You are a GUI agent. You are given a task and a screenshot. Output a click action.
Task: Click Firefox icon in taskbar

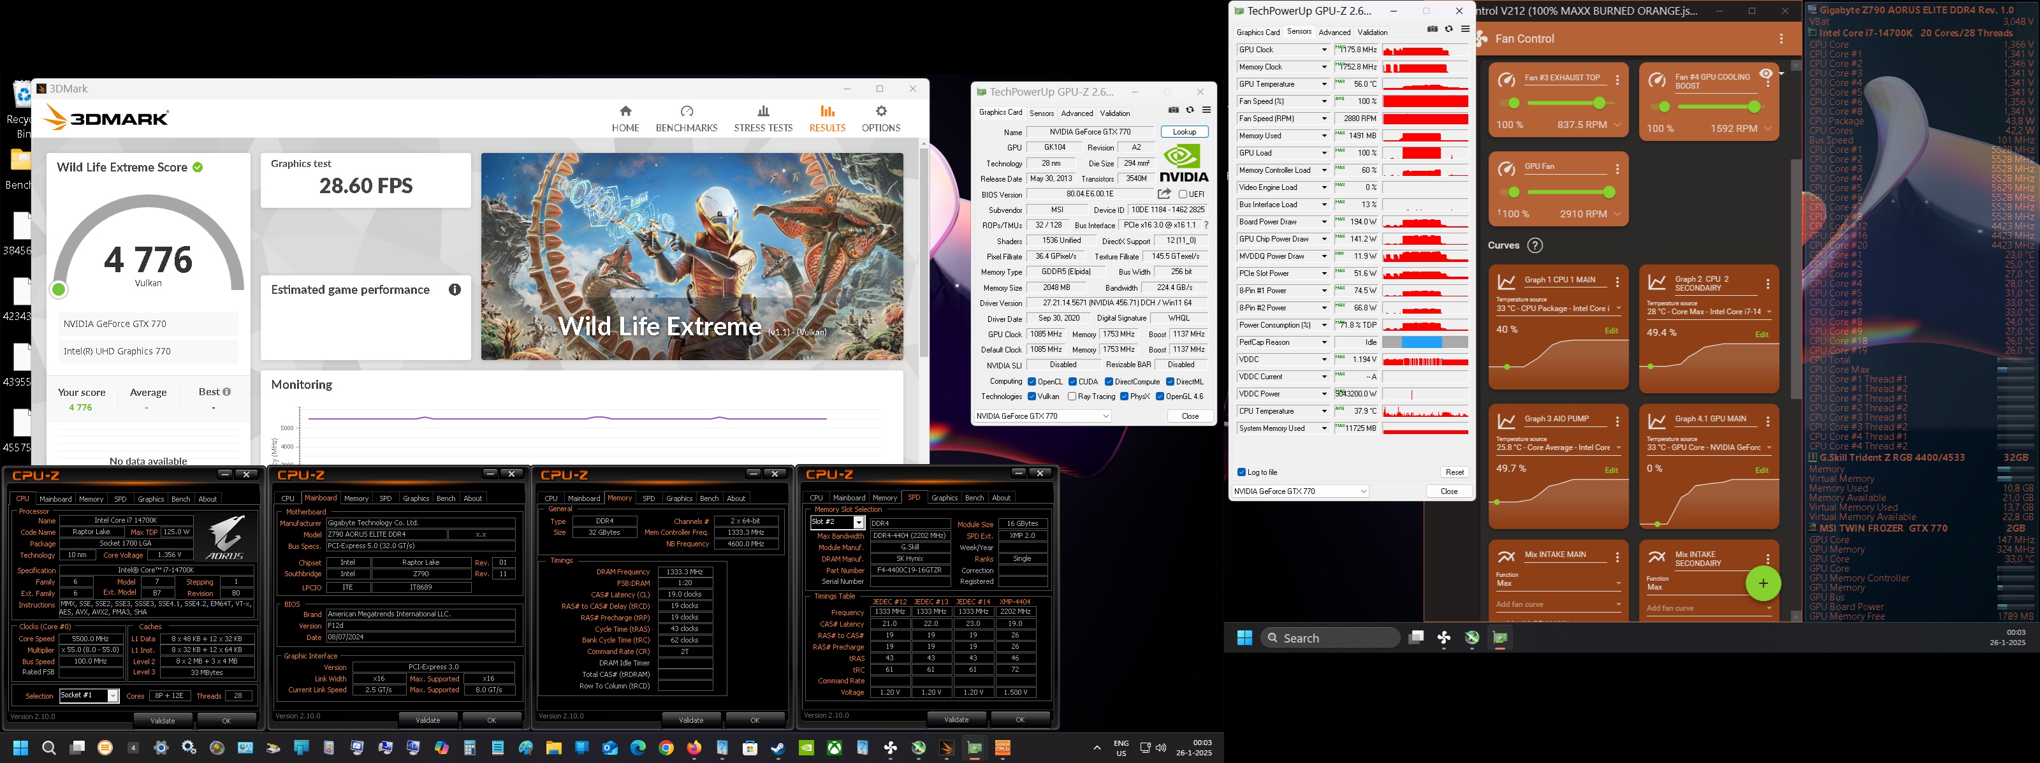(x=694, y=748)
